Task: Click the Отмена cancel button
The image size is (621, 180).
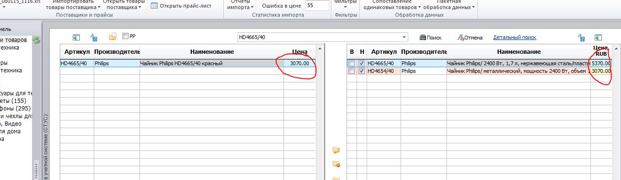Action: coord(469,38)
